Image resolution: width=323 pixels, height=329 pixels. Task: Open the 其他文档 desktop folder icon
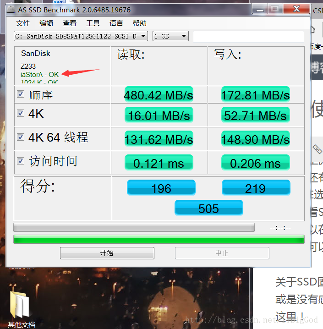tap(21, 309)
